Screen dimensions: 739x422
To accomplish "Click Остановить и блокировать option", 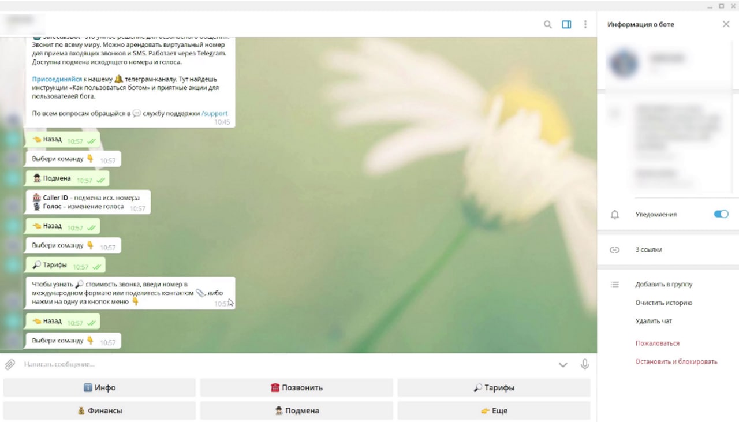I will tap(676, 362).
